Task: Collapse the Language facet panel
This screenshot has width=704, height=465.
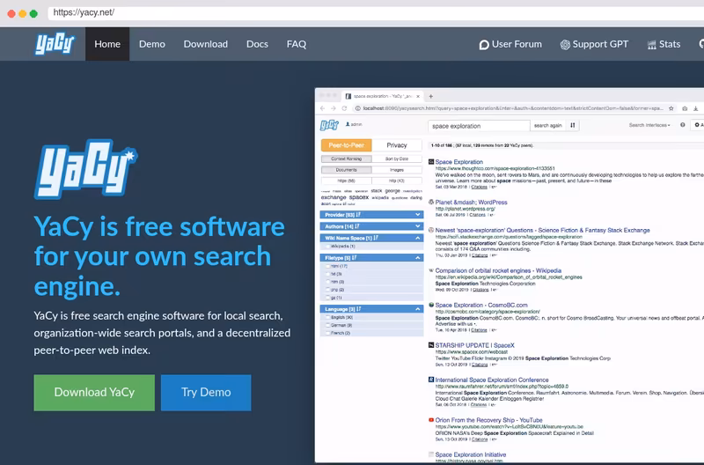Action: click(371, 309)
